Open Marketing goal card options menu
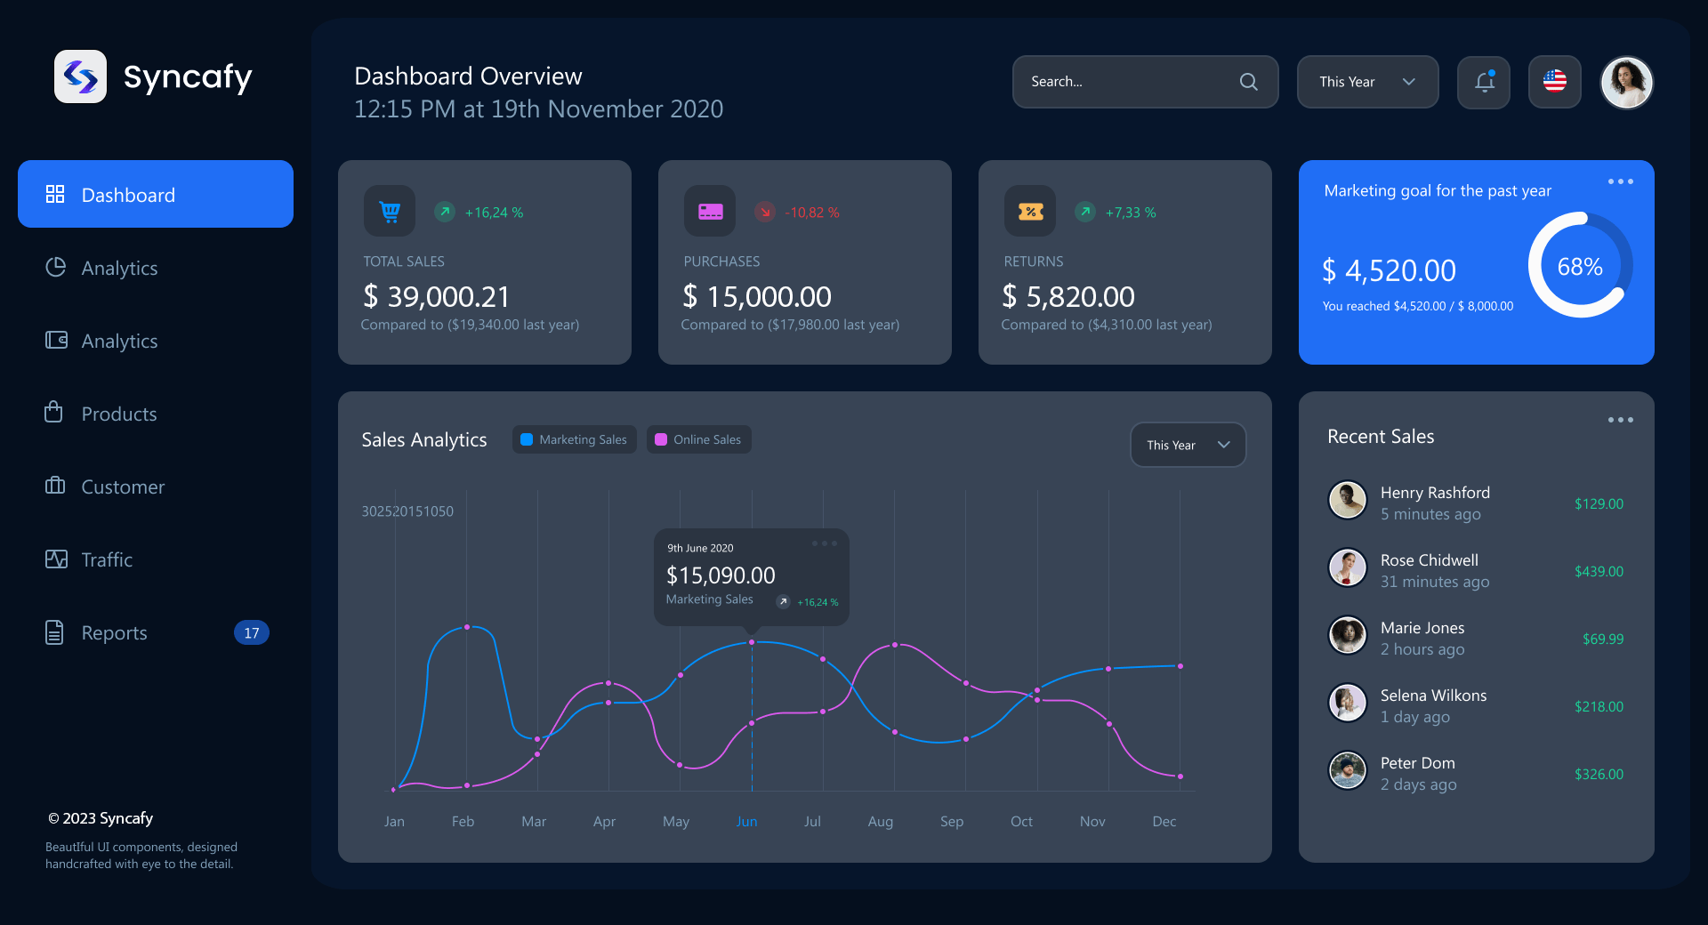The width and height of the screenshot is (1708, 925). (1620, 181)
